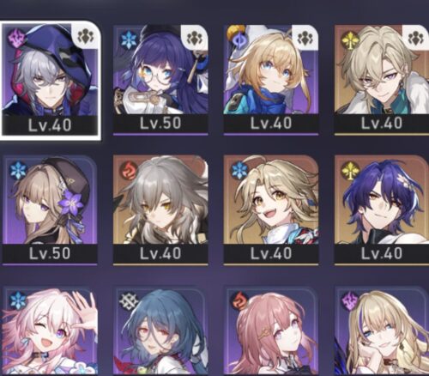Click the Lightning icon on Serval's card

coord(349,300)
